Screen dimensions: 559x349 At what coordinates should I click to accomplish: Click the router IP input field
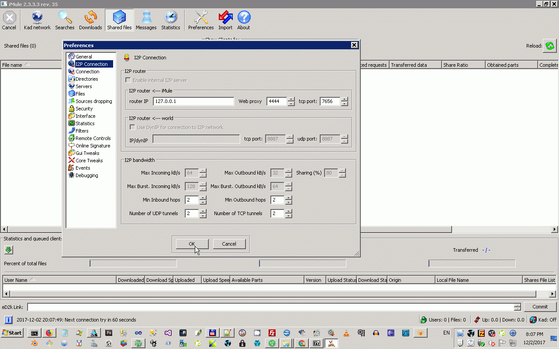[193, 101]
